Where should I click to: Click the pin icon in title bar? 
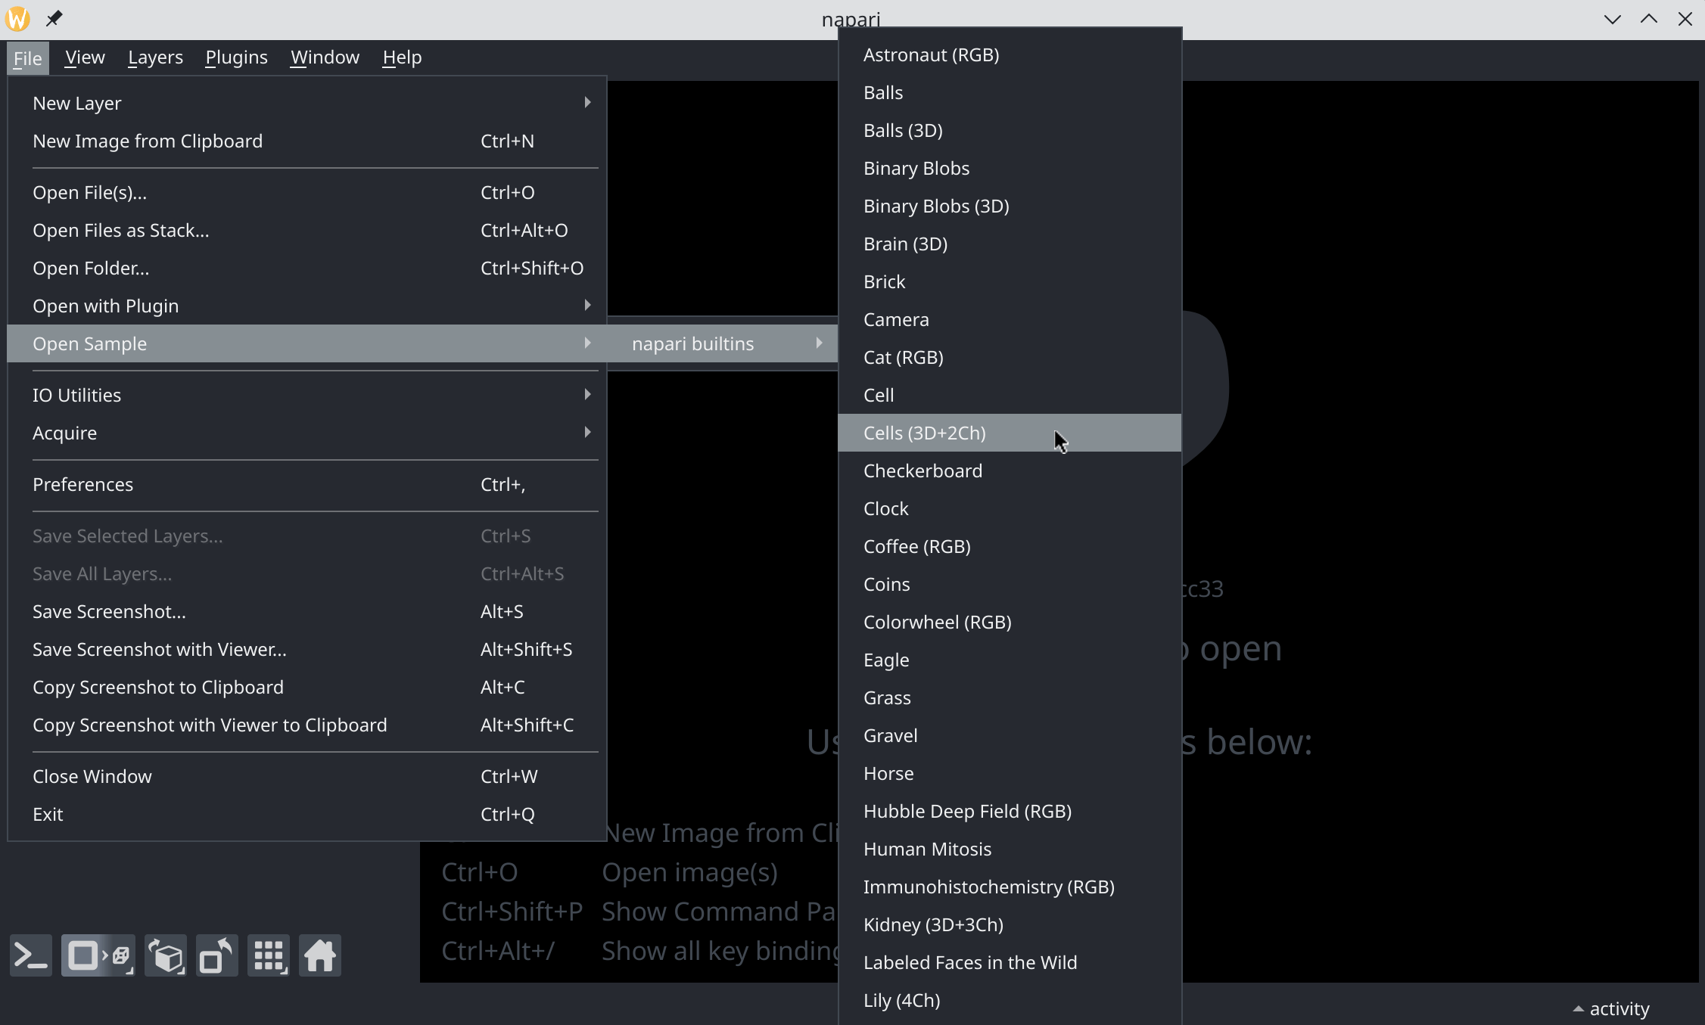tap(54, 19)
